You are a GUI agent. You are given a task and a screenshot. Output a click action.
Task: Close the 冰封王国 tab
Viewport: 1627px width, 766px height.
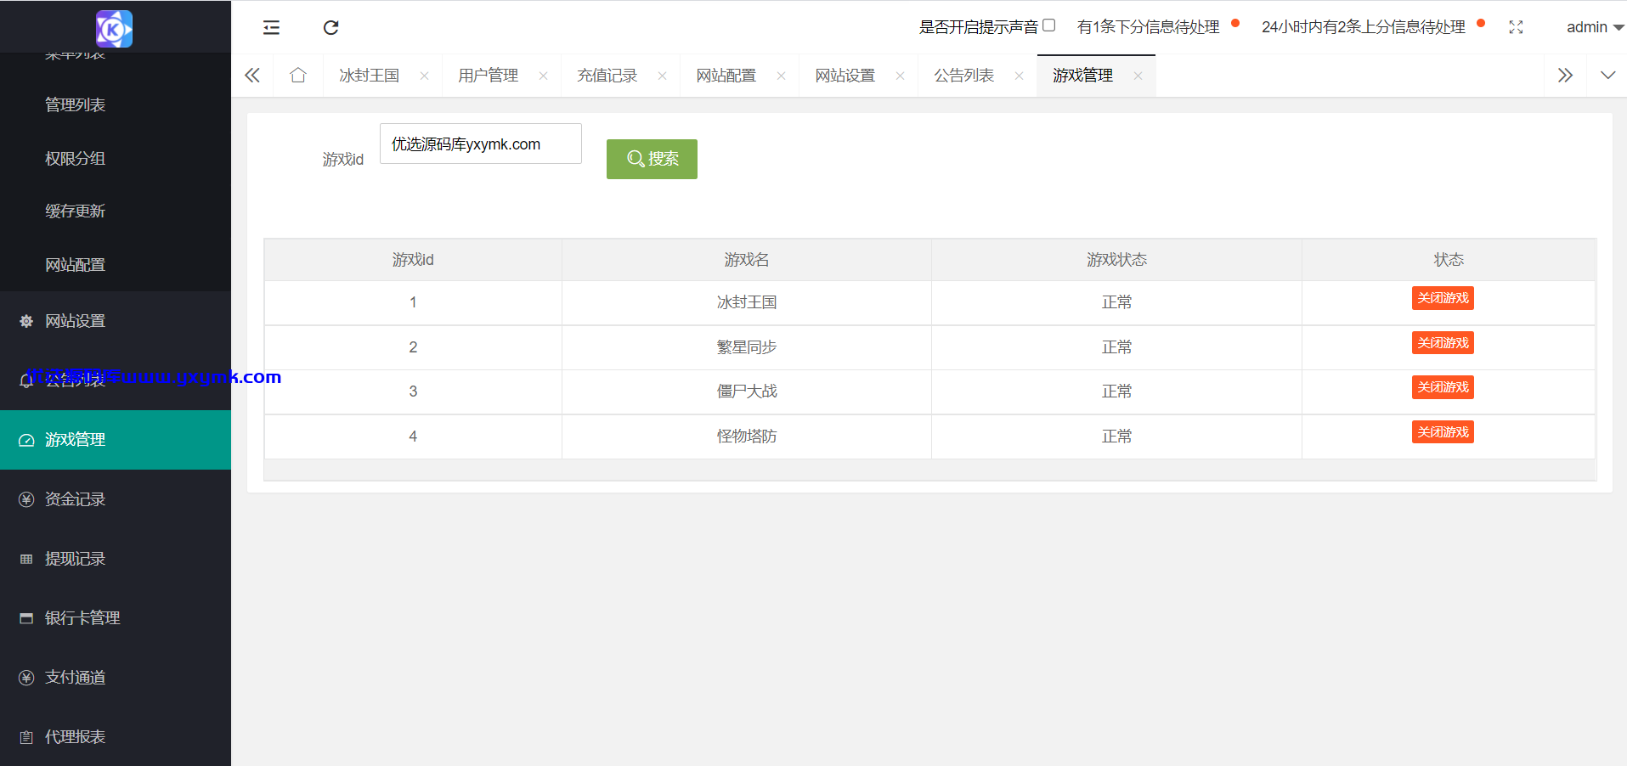[x=424, y=76]
